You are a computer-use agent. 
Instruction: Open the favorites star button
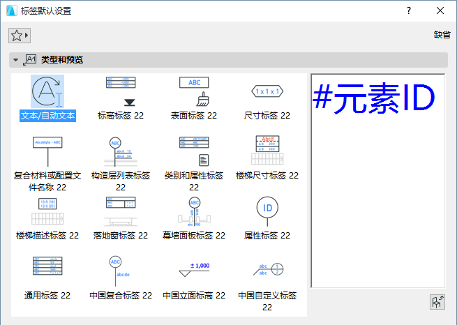20,36
